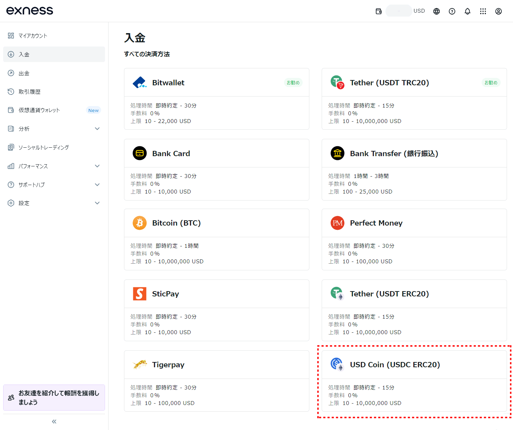The width and height of the screenshot is (513, 430).
Task: Click the サポートハブ help icon
Action: click(11, 185)
